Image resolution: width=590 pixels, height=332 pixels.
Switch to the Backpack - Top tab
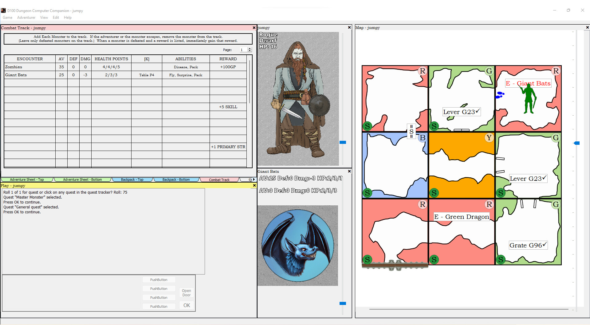point(132,179)
